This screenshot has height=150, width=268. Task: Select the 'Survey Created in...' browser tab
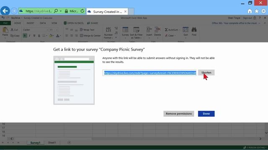point(107,12)
